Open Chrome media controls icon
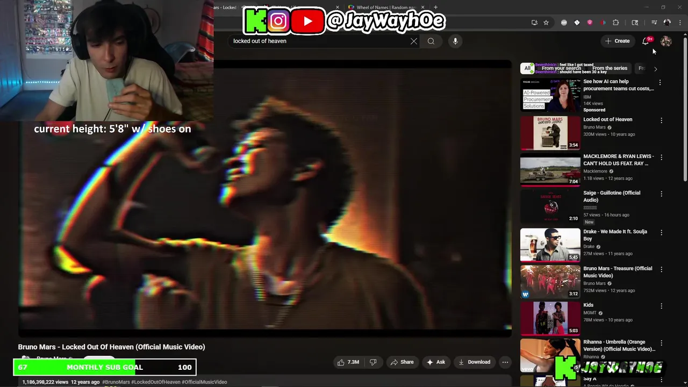This screenshot has height=387, width=688. [x=654, y=23]
